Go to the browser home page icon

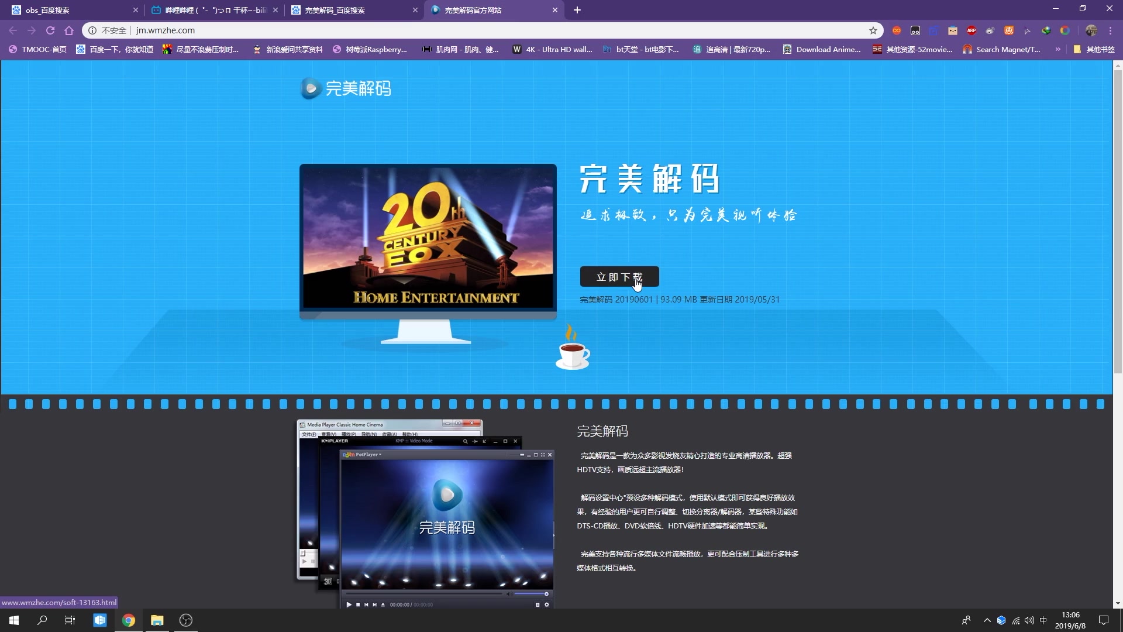pyautogui.click(x=69, y=30)
